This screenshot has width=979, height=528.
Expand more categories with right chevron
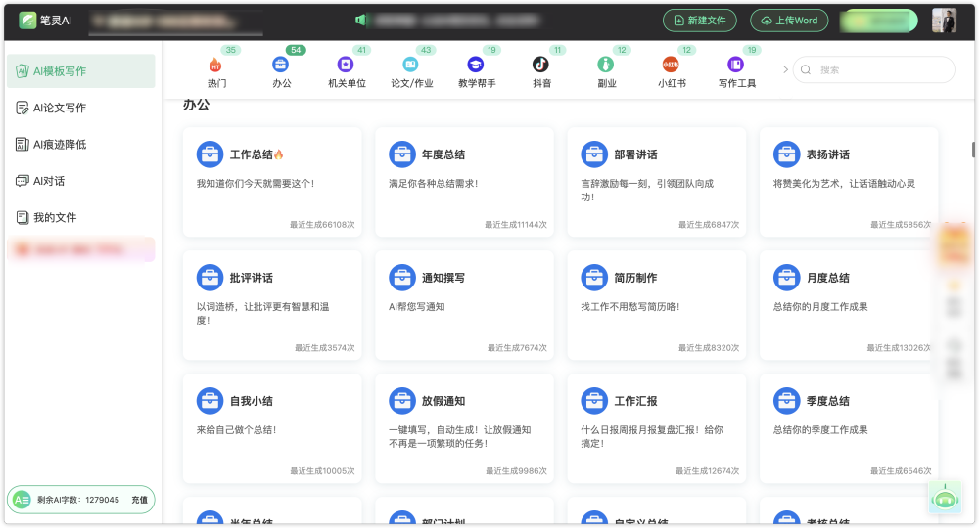785,69
